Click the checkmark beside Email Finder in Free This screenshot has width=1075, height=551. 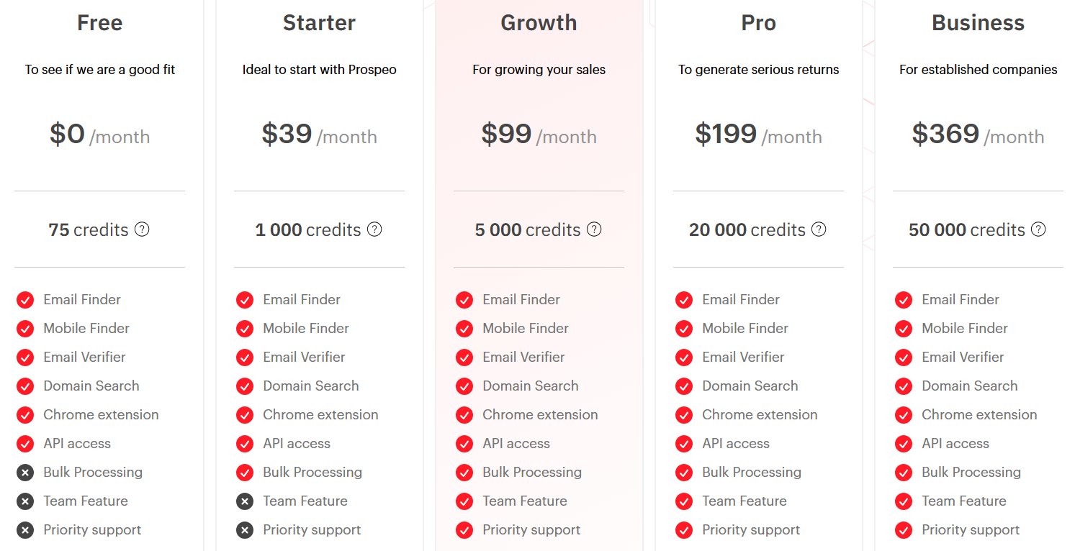tap(25, 299)
